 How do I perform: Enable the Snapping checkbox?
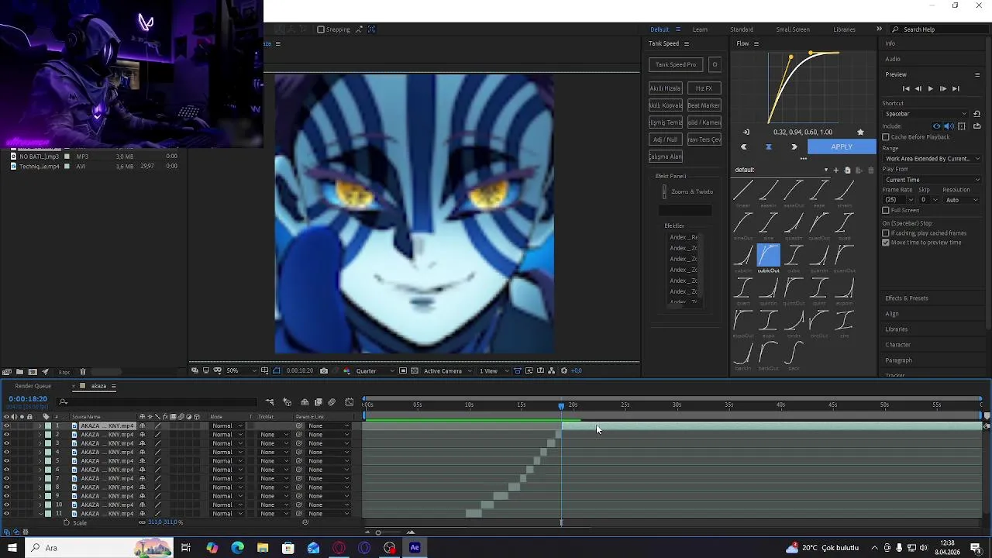(321, 29)
